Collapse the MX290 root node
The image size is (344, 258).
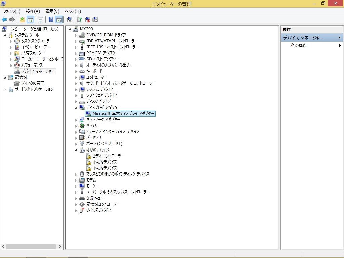(x=70, y=29)
